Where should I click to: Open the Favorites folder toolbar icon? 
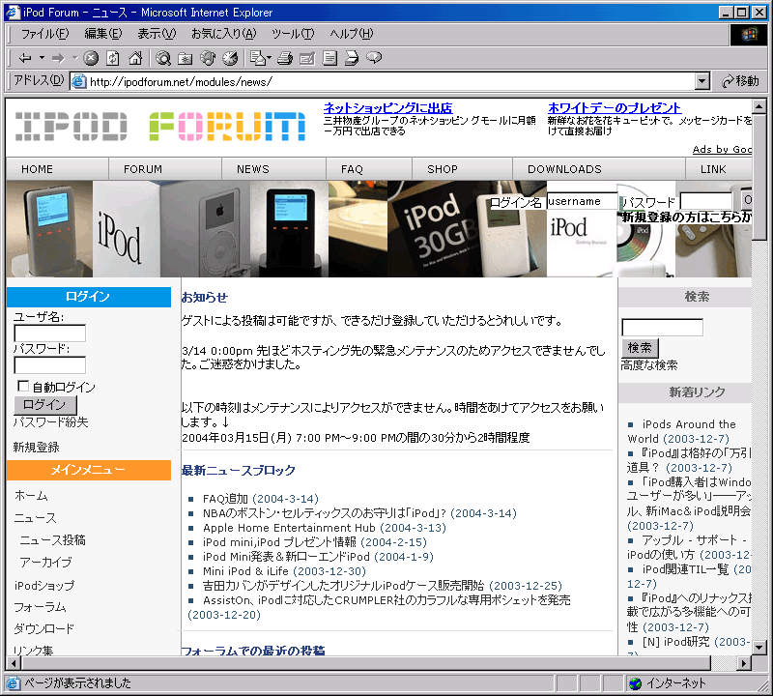(186, 58)
